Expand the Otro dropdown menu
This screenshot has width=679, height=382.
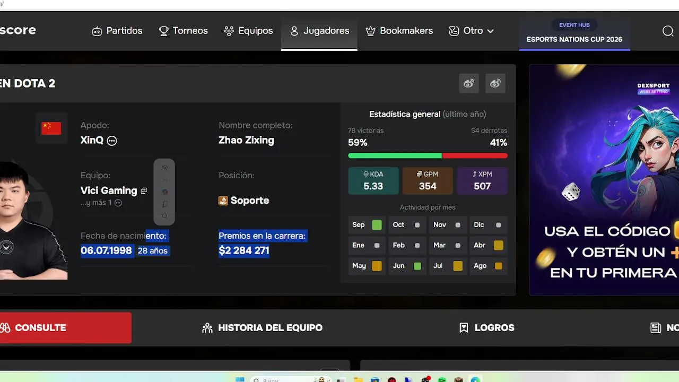[x=471, y=31]
